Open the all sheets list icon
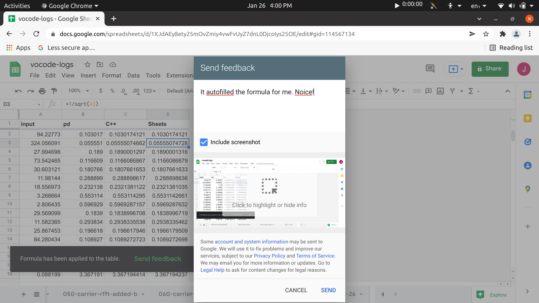This screenshot has width=539, height=303. [37, 294]
